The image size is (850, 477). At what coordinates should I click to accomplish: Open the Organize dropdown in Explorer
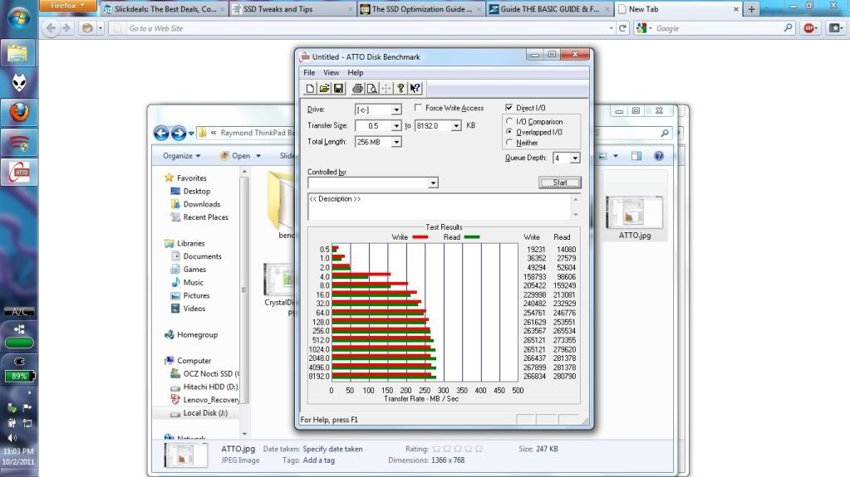point(182,156)
